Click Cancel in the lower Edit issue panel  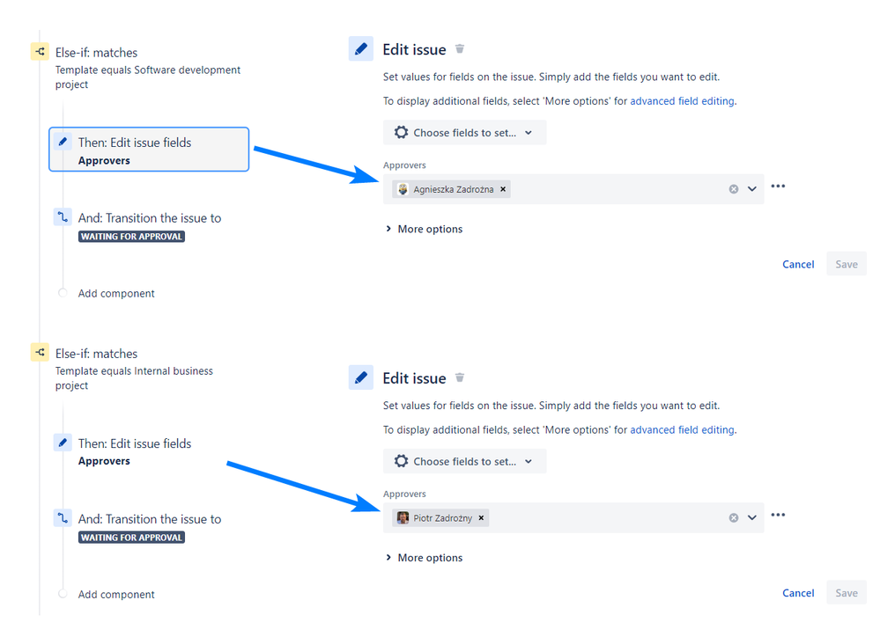tap(798, 593)
